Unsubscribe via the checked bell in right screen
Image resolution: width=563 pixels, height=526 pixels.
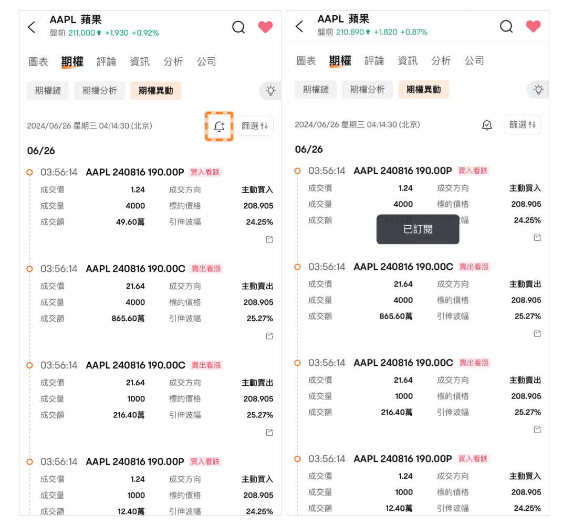(x=487, y=125)
